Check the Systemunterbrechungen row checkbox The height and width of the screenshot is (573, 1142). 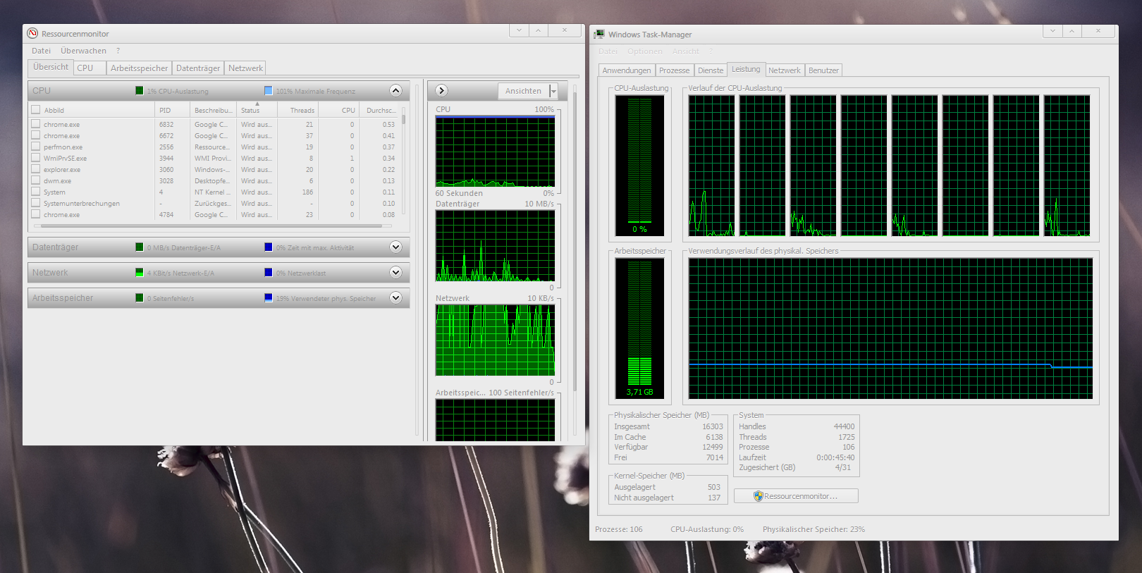click(35, 203)
